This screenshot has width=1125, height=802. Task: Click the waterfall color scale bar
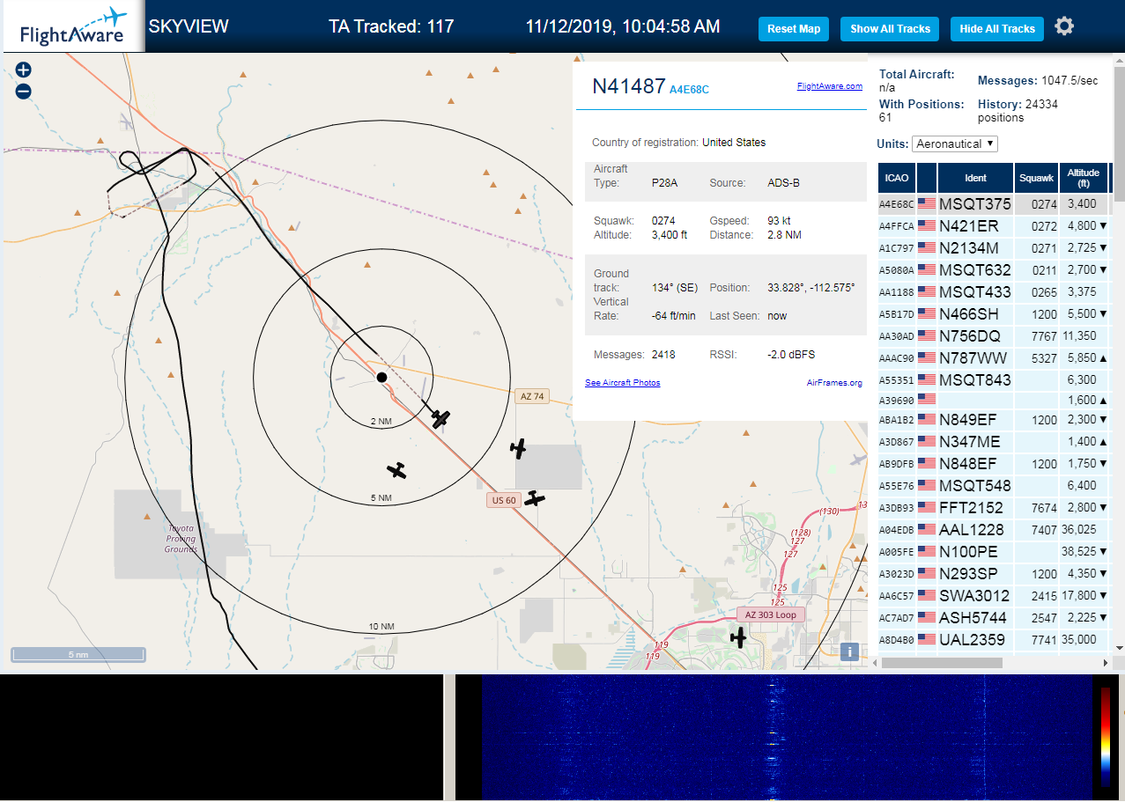pyautogui.click(x=1105, y=736)
